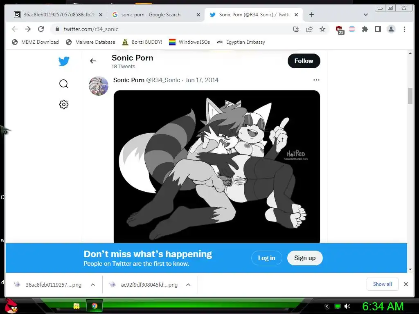Click the vertical scrollbar thumb

click(410, 96)
